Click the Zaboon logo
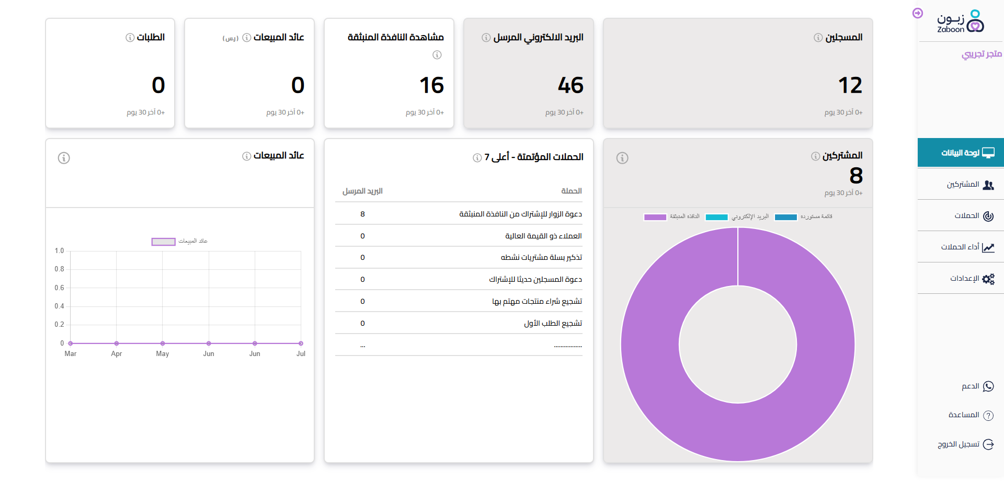Screen dimensions: 1004x481 click(961, 21)
